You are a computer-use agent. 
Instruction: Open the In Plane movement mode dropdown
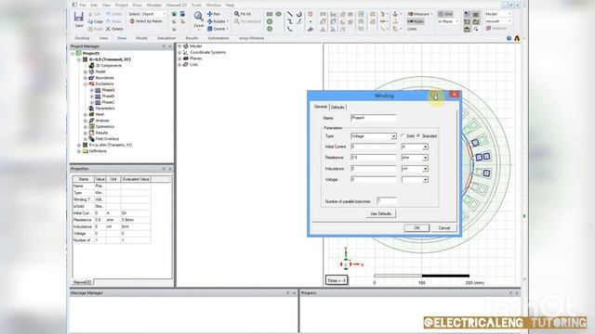[448, 21]
